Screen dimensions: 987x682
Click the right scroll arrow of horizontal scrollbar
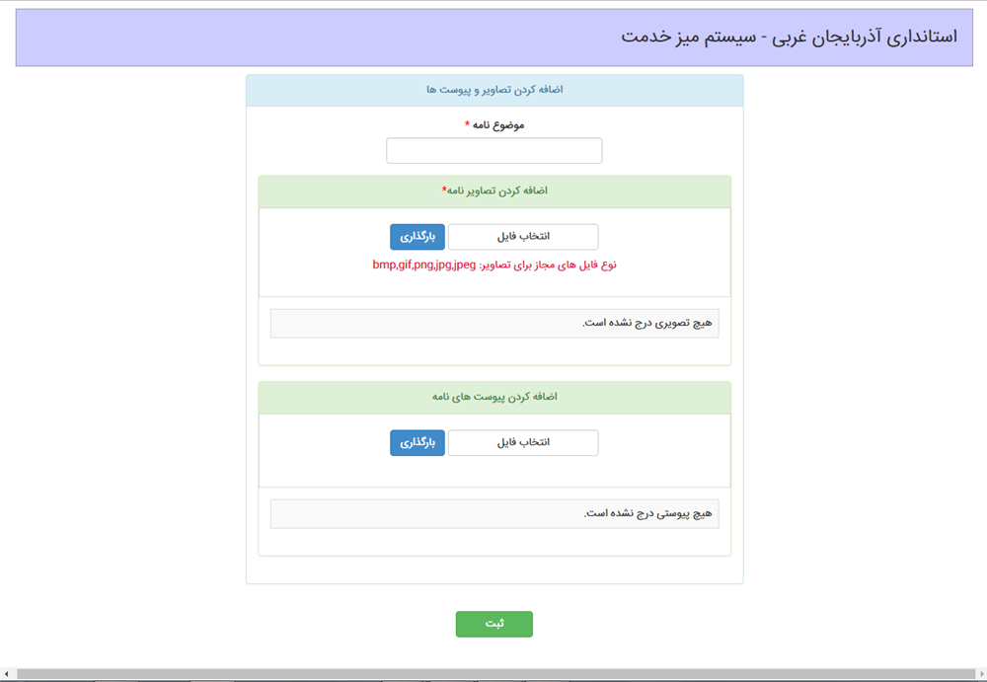click(x=982, y=674)
